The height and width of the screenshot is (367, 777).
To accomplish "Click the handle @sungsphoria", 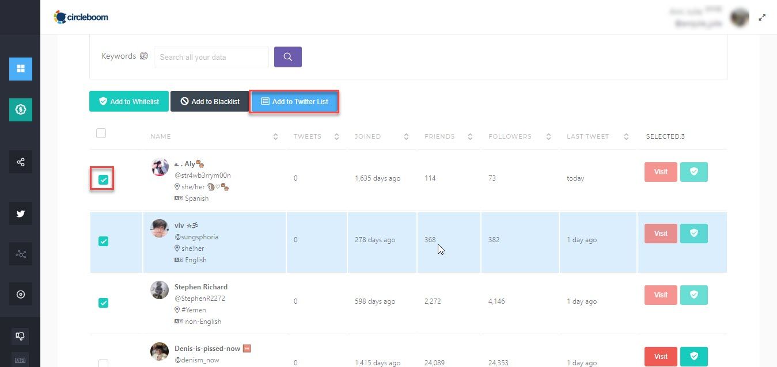I will click(196, 237).
